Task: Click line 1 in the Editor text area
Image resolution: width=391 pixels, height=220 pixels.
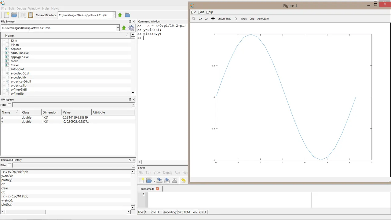Action: click(229, 194)
